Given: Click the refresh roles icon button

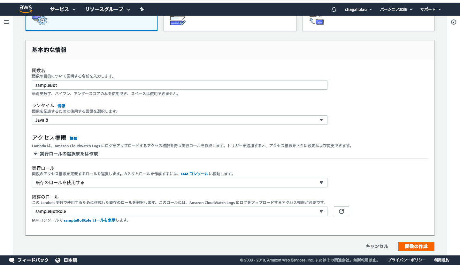Looking at the screenshot, I should pyautogui.click(x=341, y=211).
